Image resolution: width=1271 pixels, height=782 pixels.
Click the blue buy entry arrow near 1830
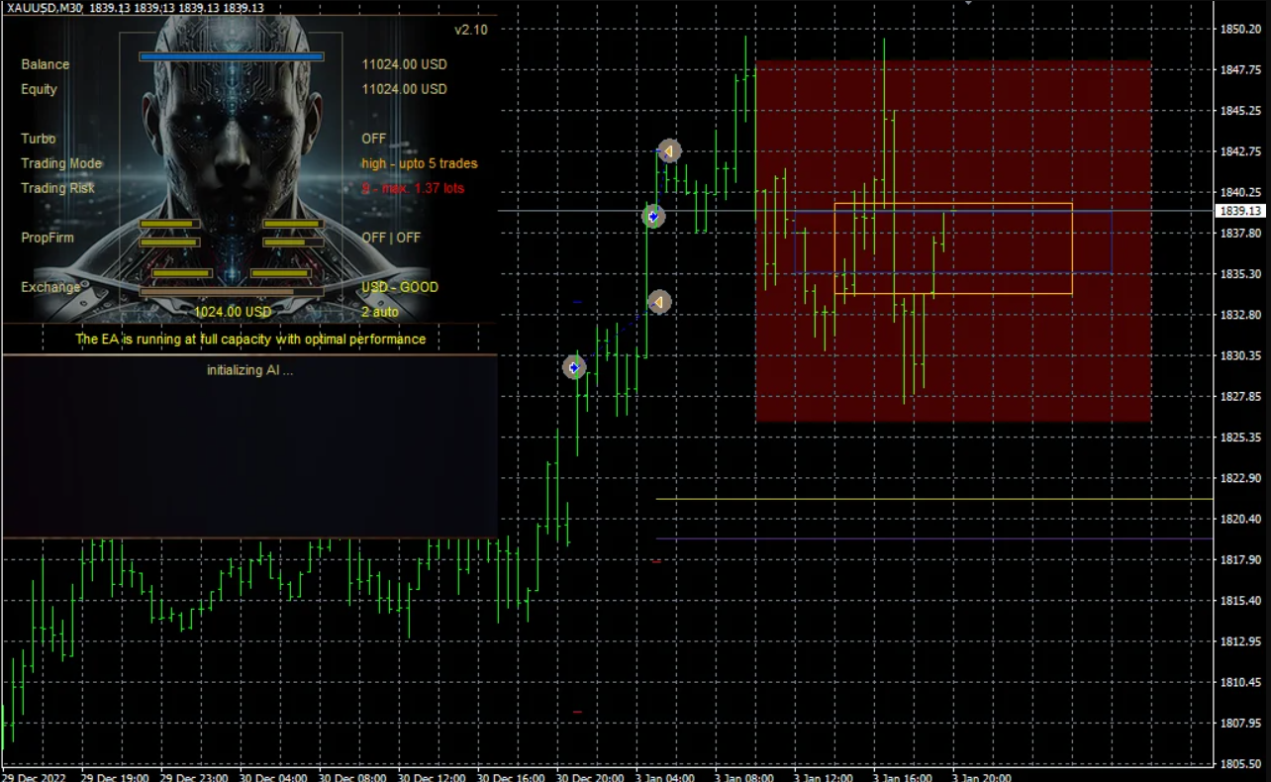pyautogui.click(x=574, y=367)
